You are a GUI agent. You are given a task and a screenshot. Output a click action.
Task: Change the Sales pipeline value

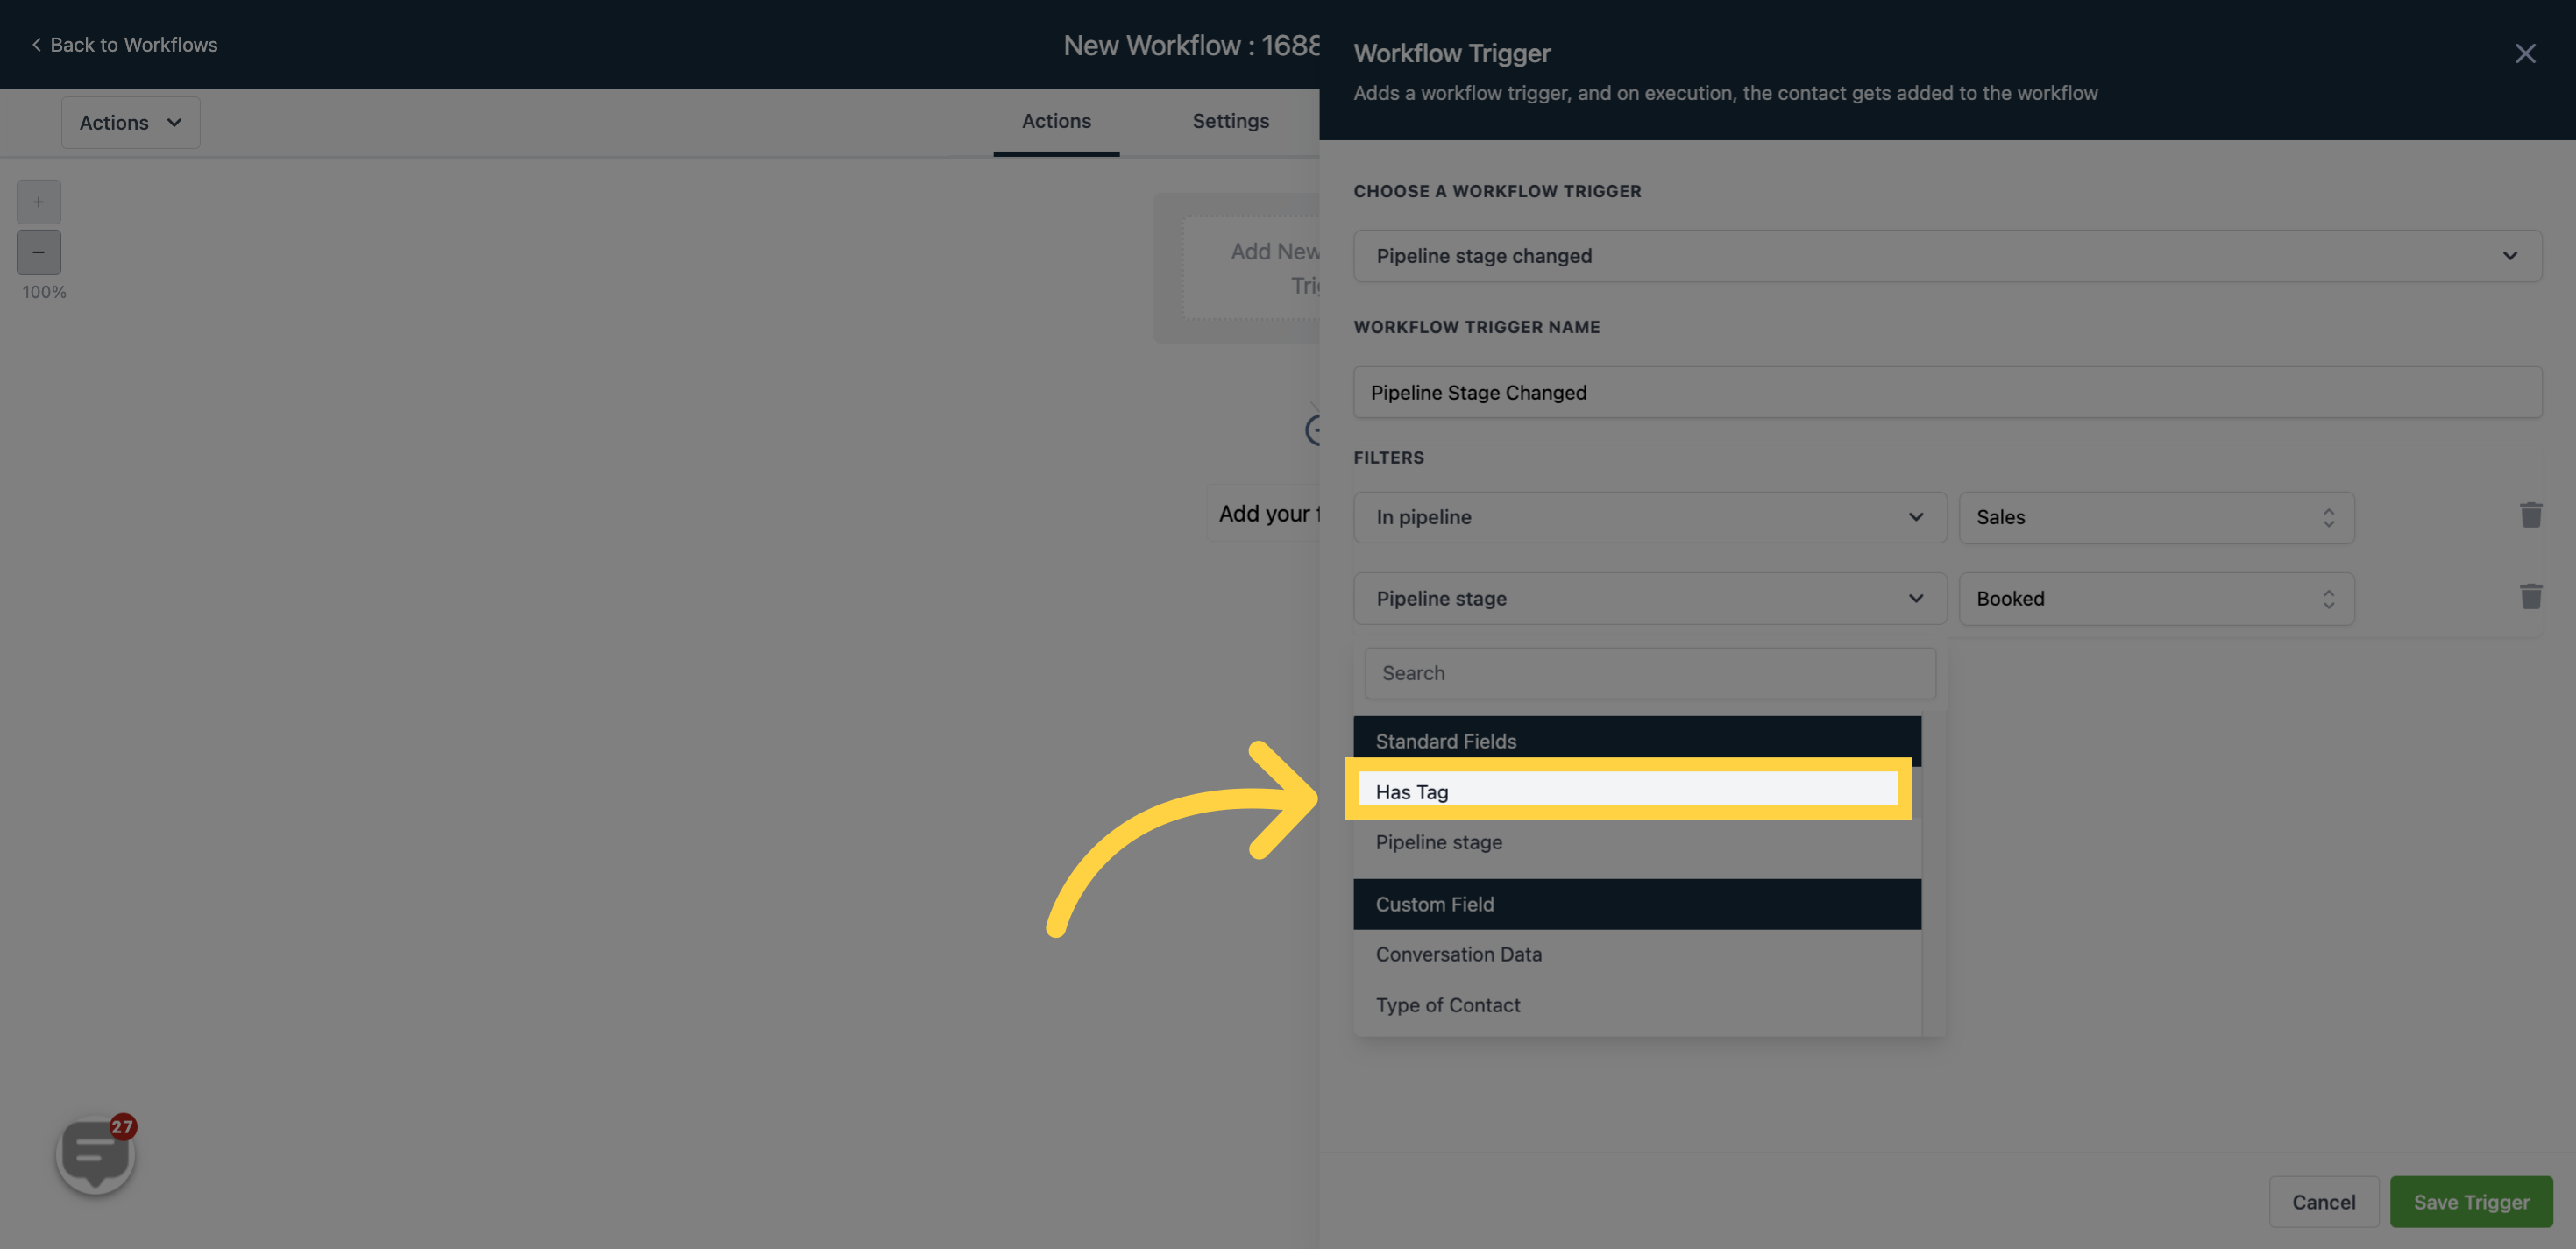(x=2156, y=517)
